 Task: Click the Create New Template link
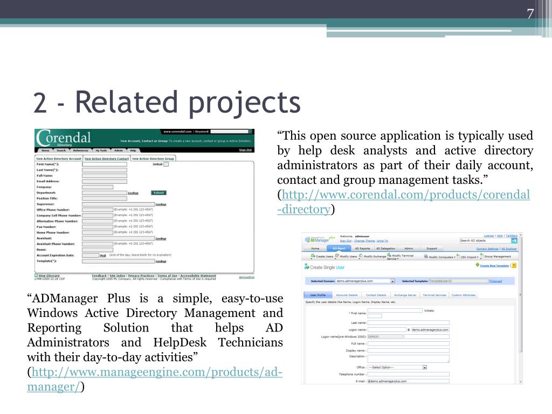pyautogui.click(x=494, y=265)
